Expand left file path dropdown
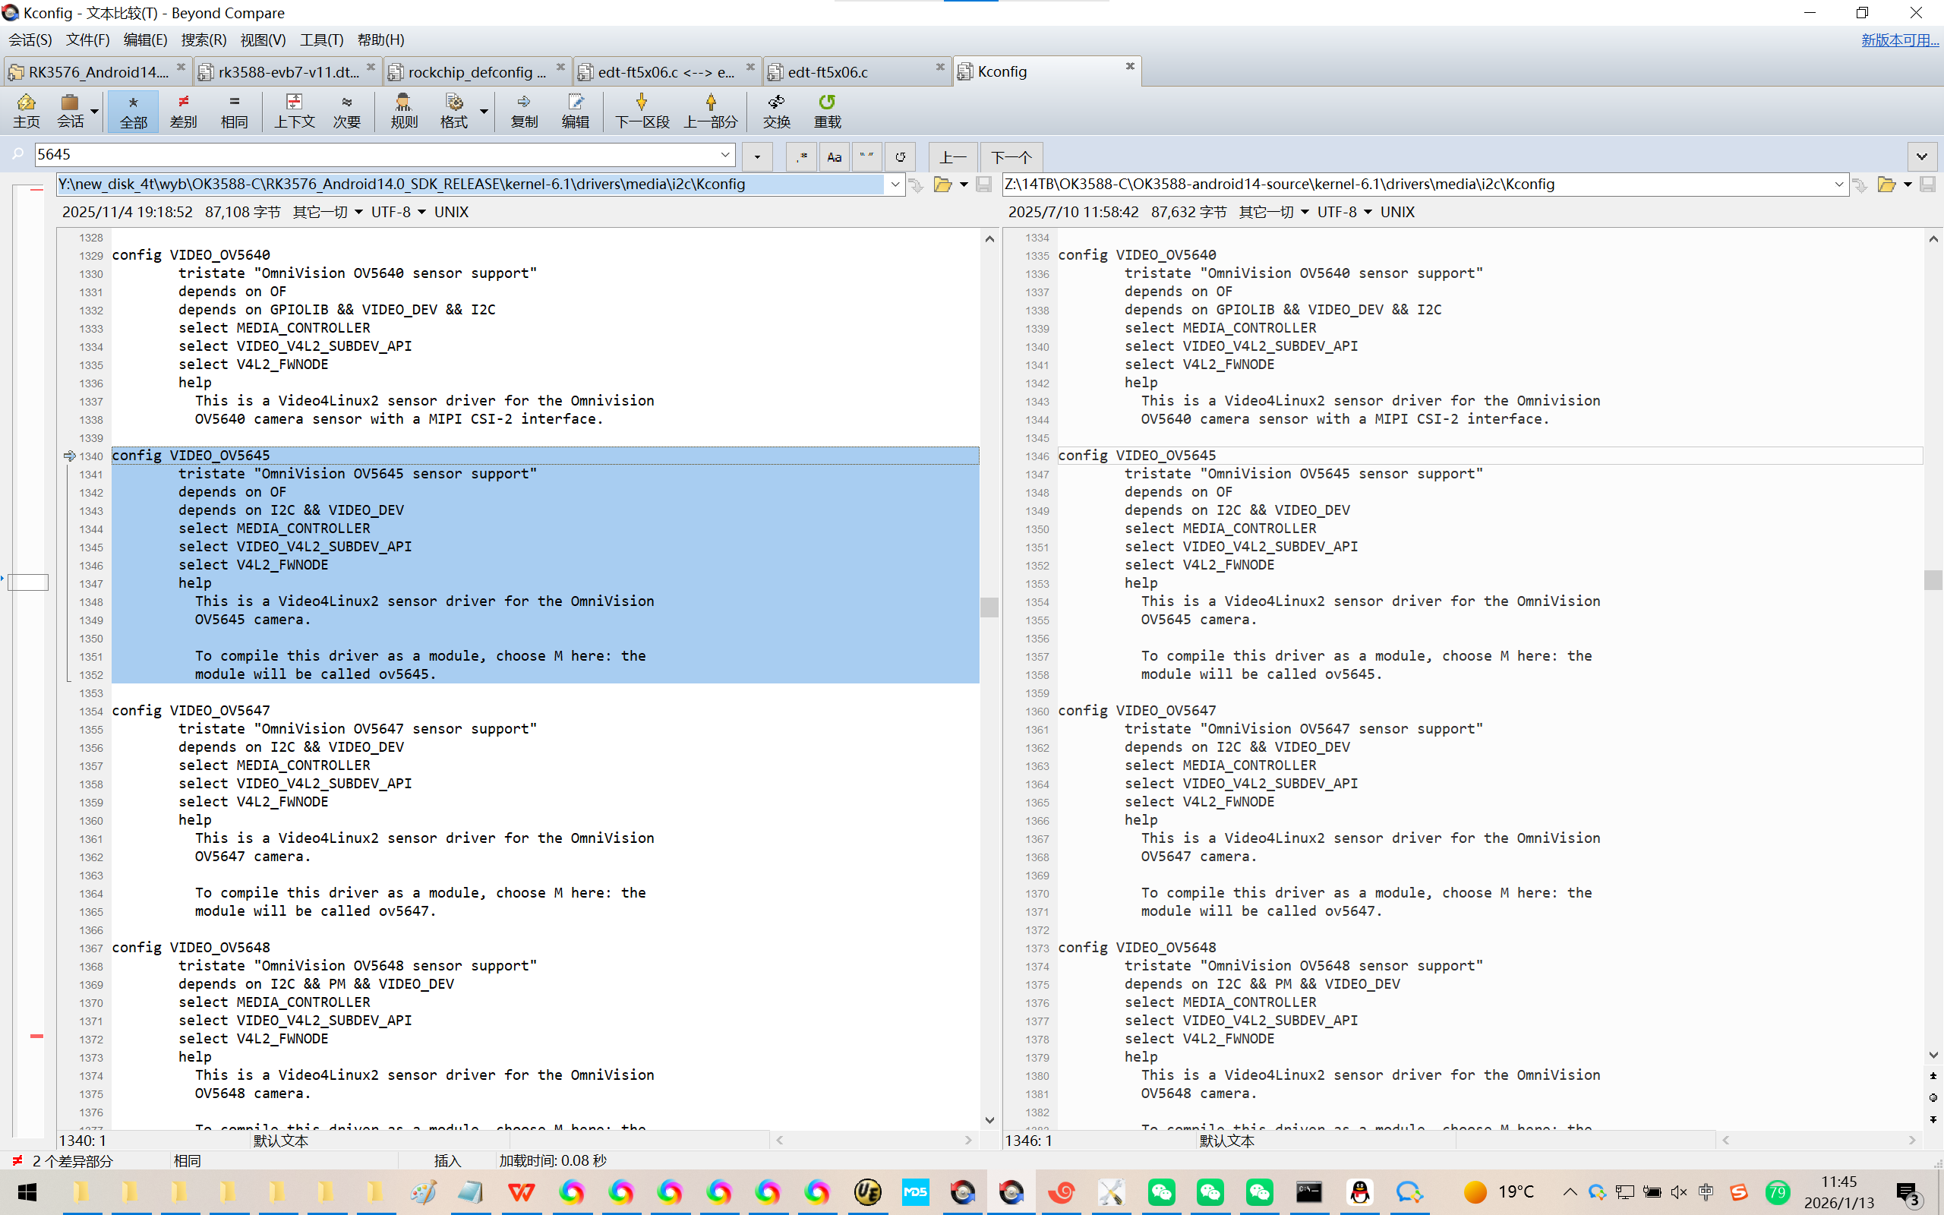Image resolution: width=1944 pixels, height=1215 pixels. click(x=895, y=185)
